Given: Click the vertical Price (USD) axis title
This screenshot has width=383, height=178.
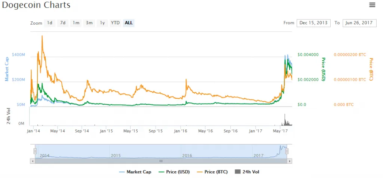Looking at the screenshot, I should [x=324, y=69].
